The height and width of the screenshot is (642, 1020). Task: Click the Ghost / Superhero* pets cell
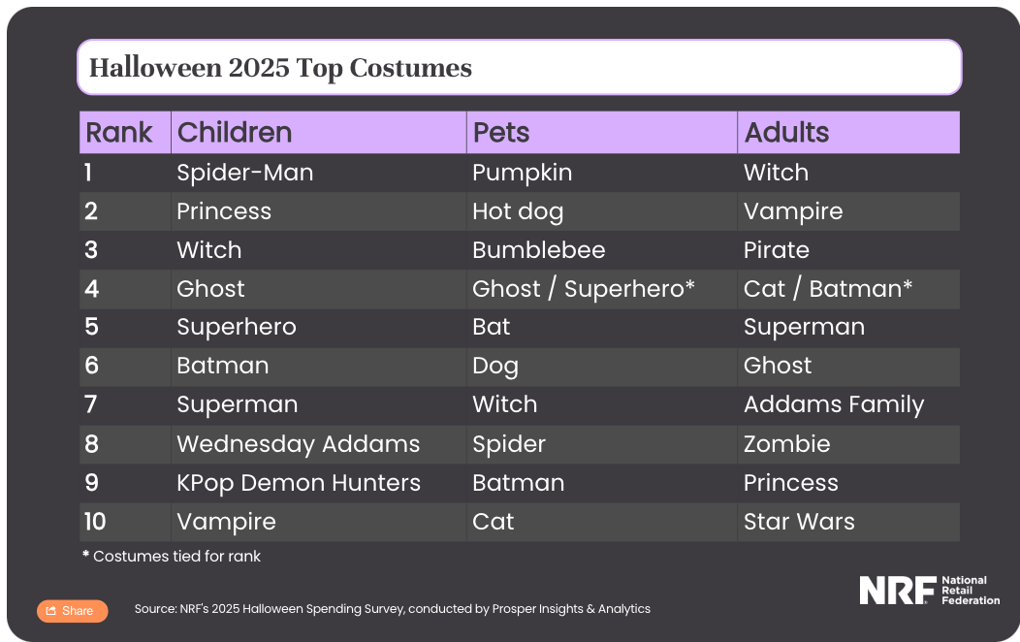(x=583, y=289)
